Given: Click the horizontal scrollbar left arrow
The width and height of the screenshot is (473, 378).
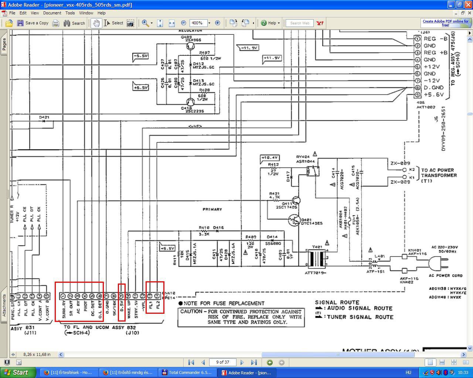Looking at the screenshot, I should pos(61,355).
